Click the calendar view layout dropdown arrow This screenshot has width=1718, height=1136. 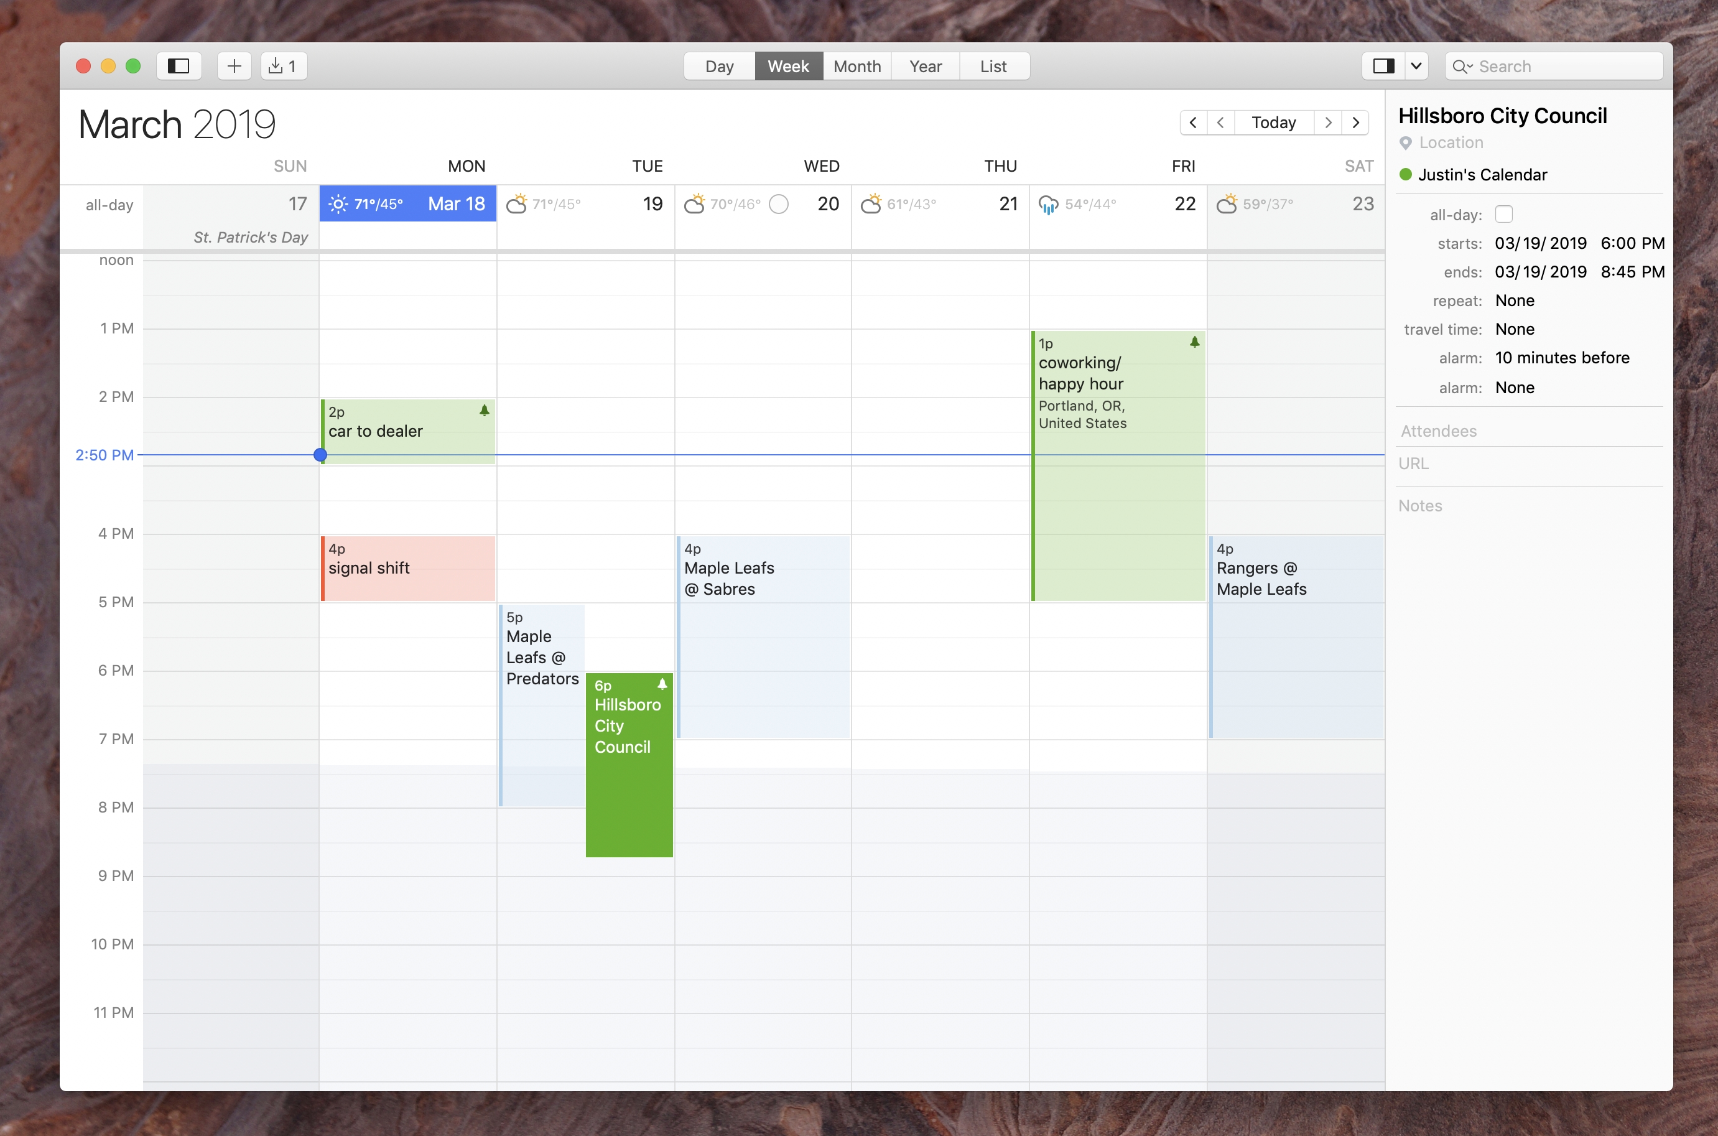click(x=1416, y=65)
